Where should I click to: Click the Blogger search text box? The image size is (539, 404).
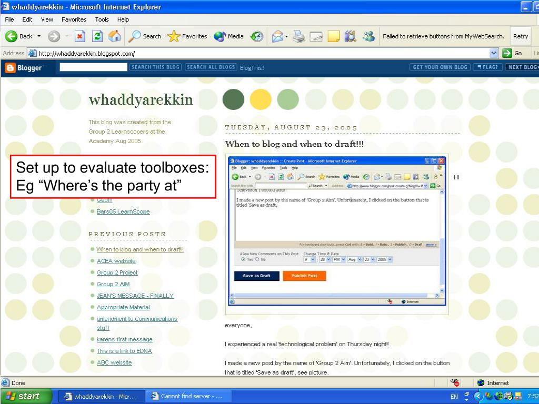coord(93,67)
